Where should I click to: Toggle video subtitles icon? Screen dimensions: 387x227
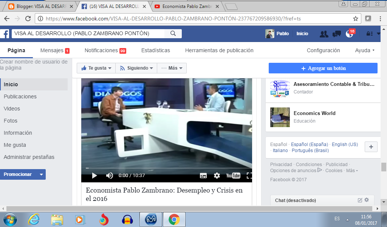203,176
